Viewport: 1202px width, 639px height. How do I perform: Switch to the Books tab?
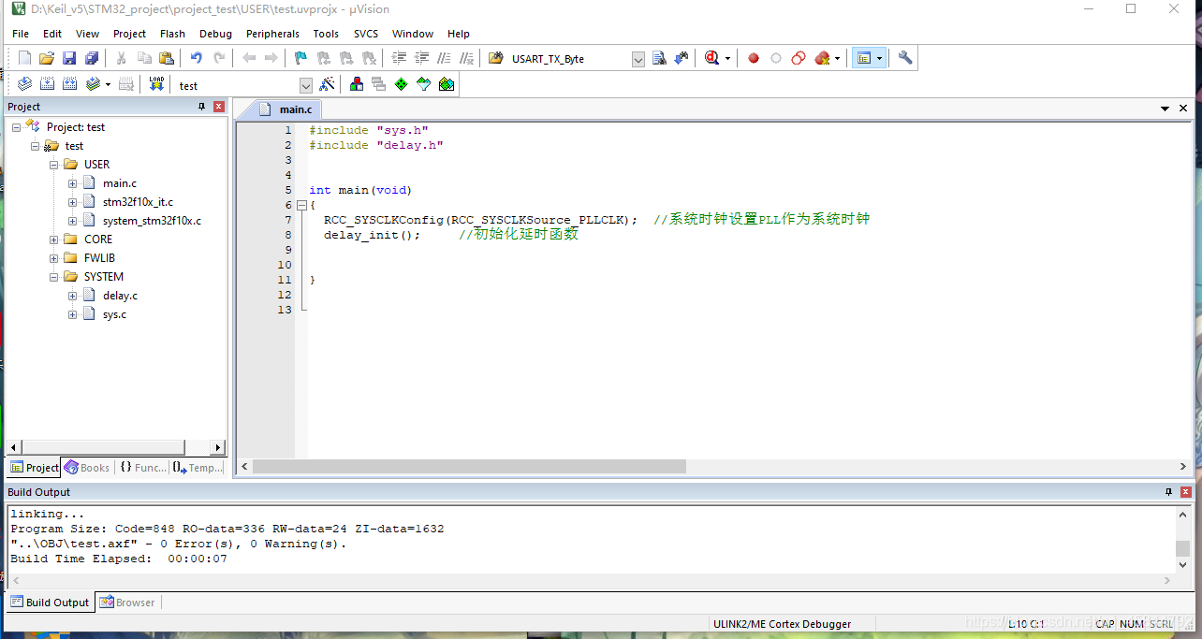(x=87, y=468)
